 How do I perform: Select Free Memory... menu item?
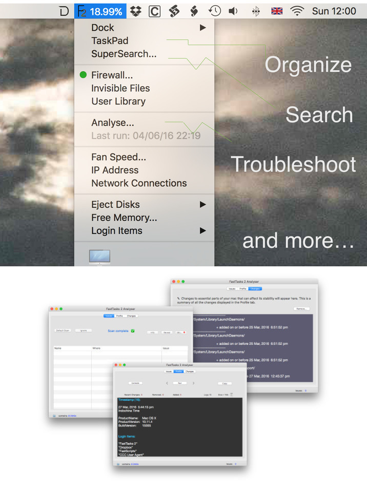[125, 218]
